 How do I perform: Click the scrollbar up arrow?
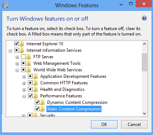pos(144,44)
